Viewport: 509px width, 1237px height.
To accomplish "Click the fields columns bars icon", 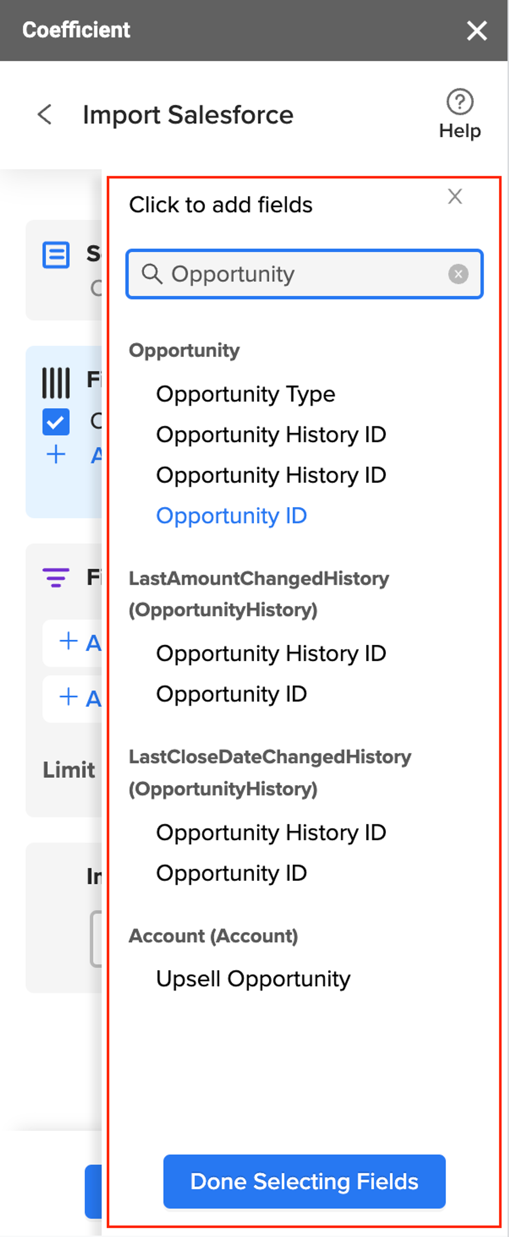I will click(56, 383).
